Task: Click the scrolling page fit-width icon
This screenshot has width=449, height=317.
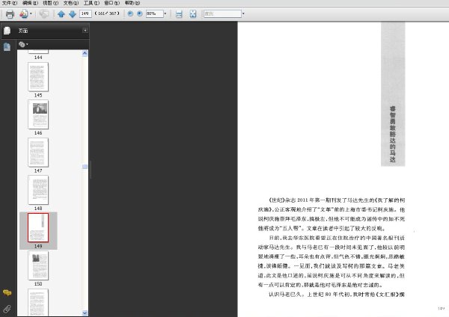Action: pyautogui.click(x=179, y=13)
